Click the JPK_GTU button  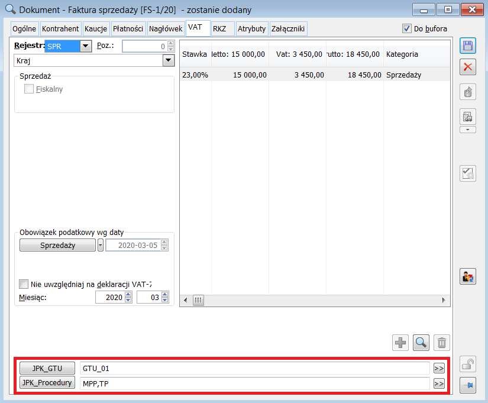47,368
